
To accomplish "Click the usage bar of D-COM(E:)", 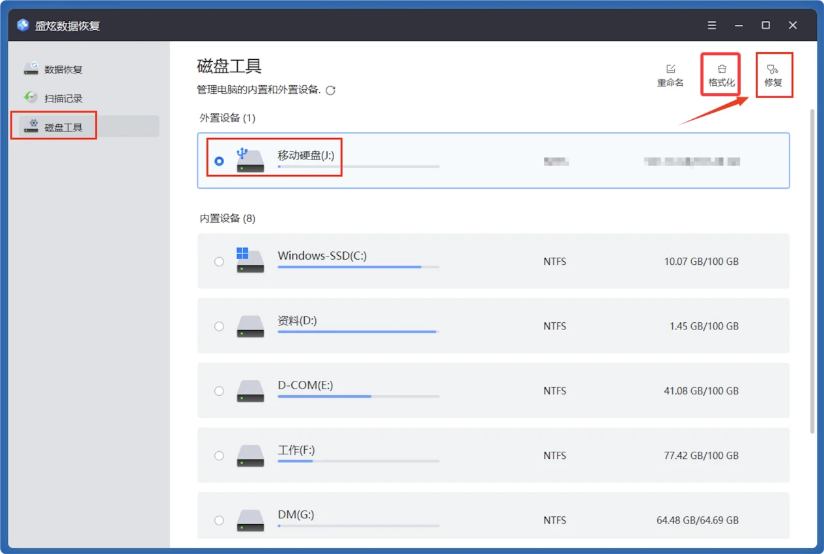I will [358, 396].
